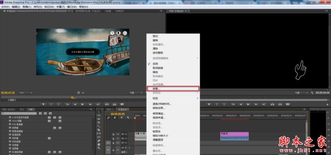
Task: Open button editor plus in Program monitor
Action: (327, 104)
